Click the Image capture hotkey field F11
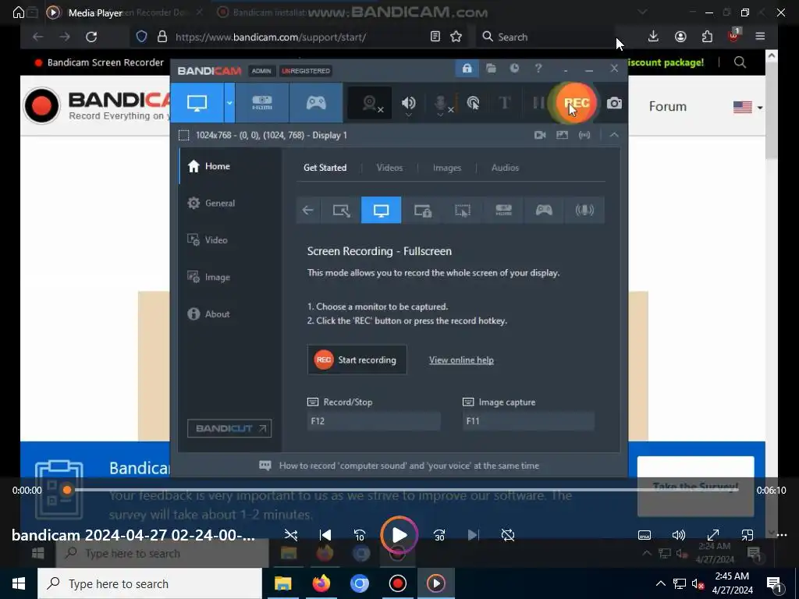Viewport: 799px width, 599px height. click(x=528, y=421)
